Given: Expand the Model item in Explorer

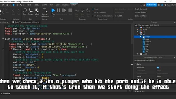Looking at the screenshot, I should [138, 29].
